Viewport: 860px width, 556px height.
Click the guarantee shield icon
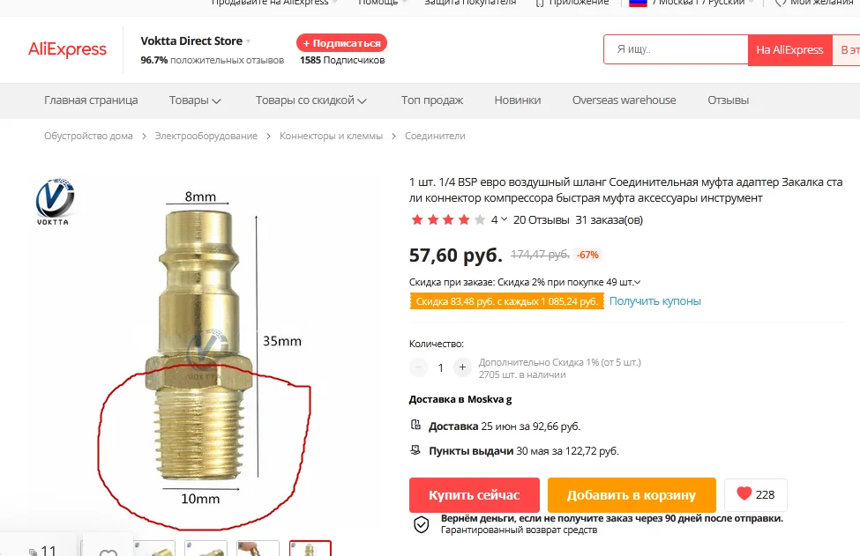[x=421, y=524]
